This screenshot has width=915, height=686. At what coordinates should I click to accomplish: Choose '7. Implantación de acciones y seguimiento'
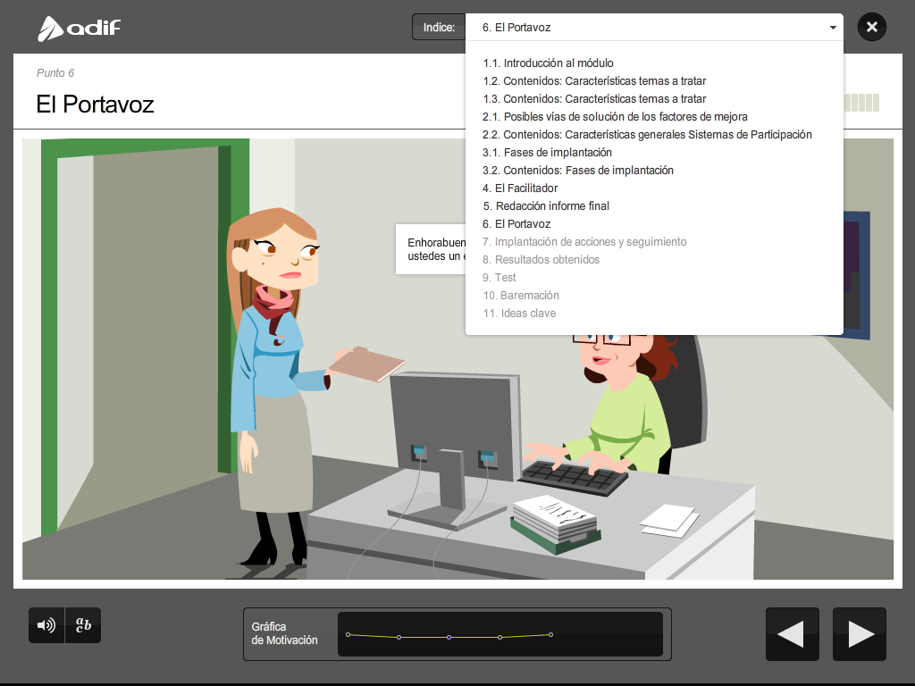(584, 242)
